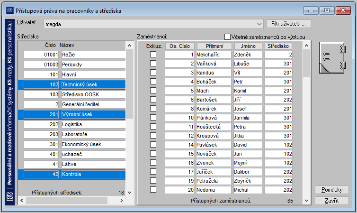The image size is (357, 213).
Task: Sort employees by Středisko header
Action: pyautogui.click(x=278, y=46)
